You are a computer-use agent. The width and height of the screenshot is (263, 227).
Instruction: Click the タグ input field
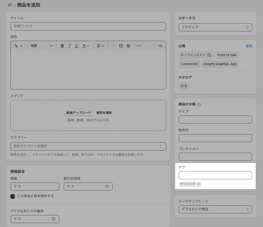pos(215,175)
